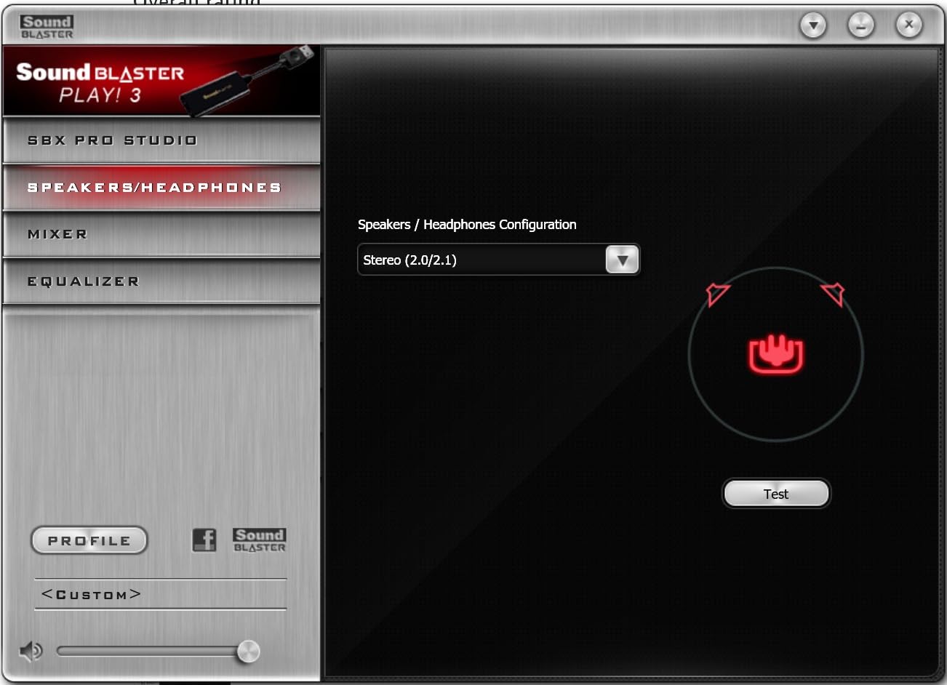Open the Speakers/Headphones Configuration dropdown
This screenshot has width=947, height=685.
pos(498,260)
